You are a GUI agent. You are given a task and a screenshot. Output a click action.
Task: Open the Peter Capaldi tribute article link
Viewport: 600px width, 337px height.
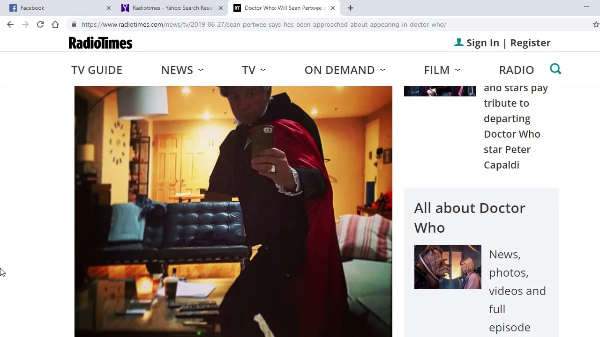click(516, 126)
